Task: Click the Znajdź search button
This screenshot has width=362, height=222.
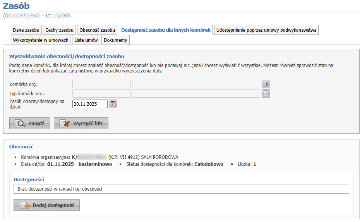Action: pos(29,124)
